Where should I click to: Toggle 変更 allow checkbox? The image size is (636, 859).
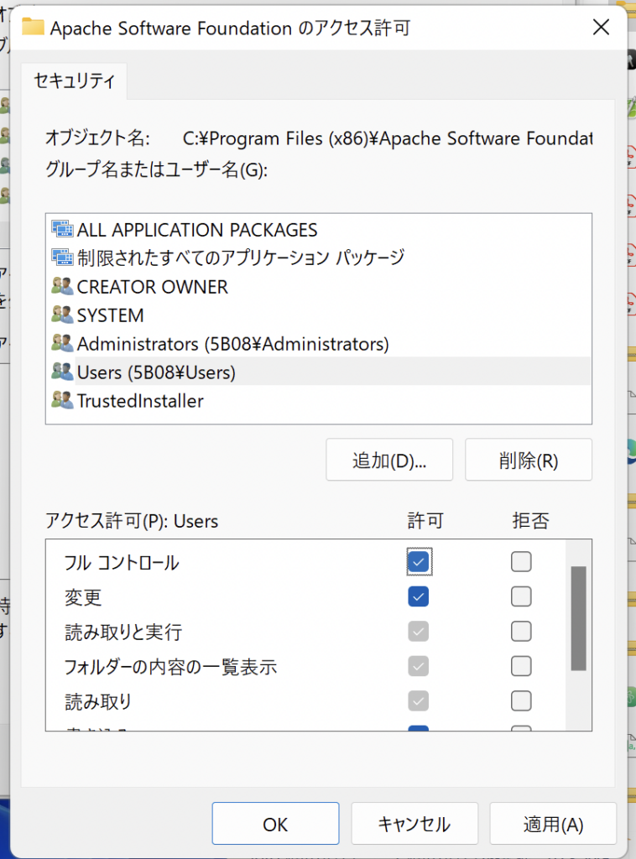419,596
